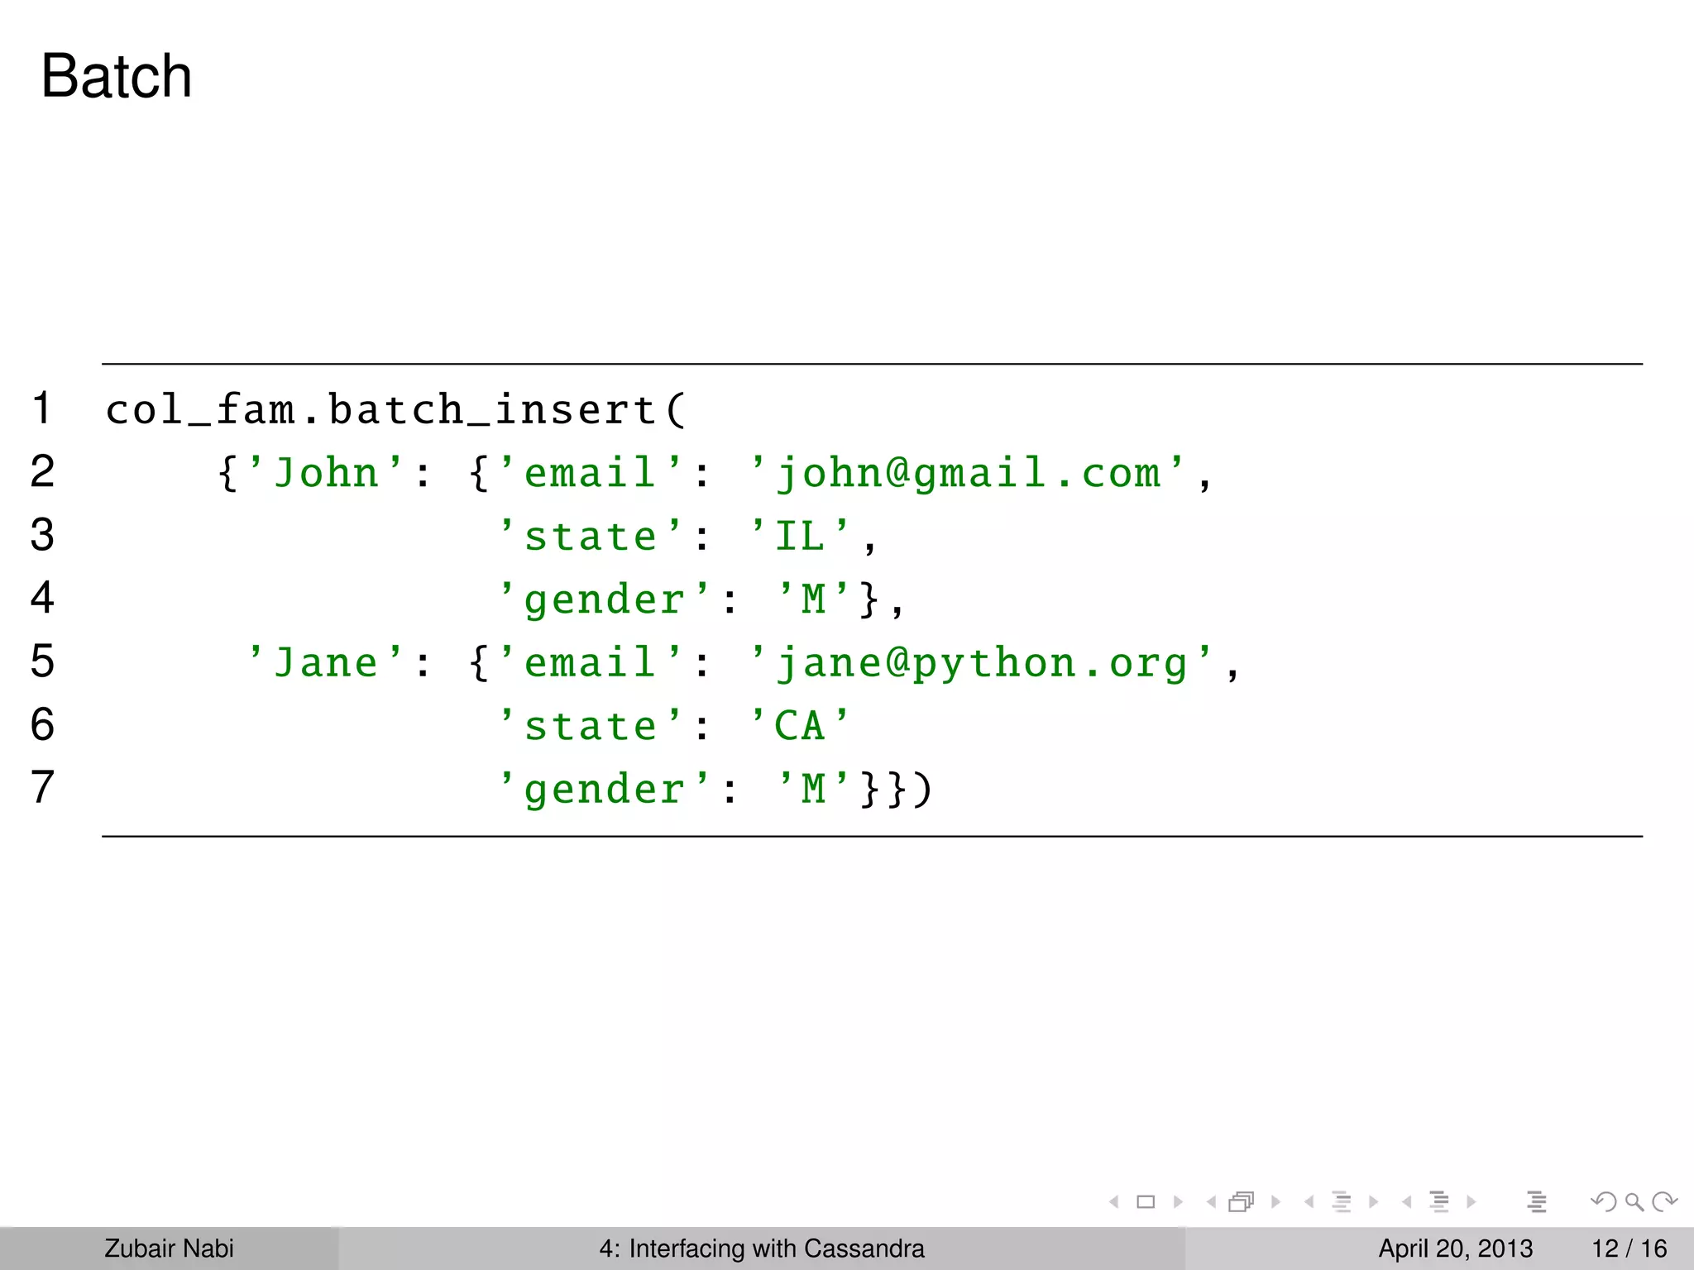Go to next subsection arrow
The image size is (1694, 1270).
[1373, 1201]
